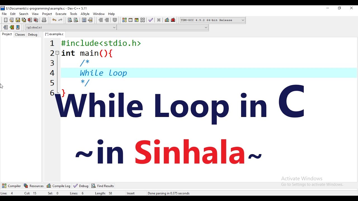Open the Resources bottom panel tab

click(x=34, y=186)
